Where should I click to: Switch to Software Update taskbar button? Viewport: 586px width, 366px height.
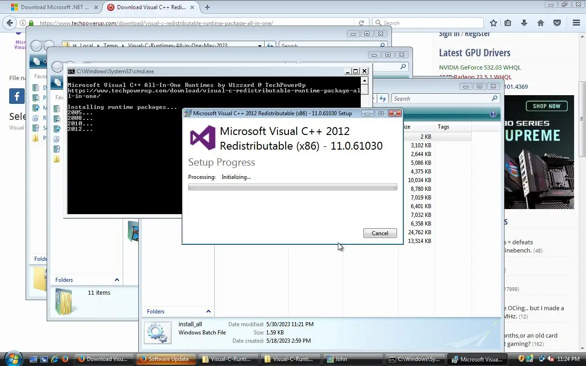click(x=166, y=359)
